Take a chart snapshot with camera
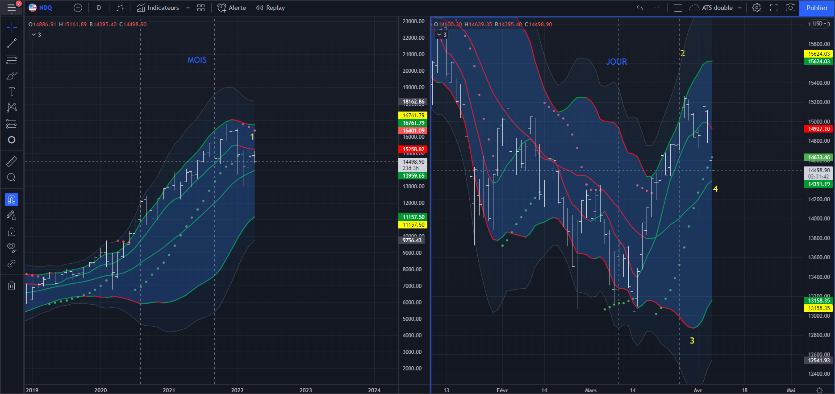Viewport: 835px width, 394px height. 790,8
